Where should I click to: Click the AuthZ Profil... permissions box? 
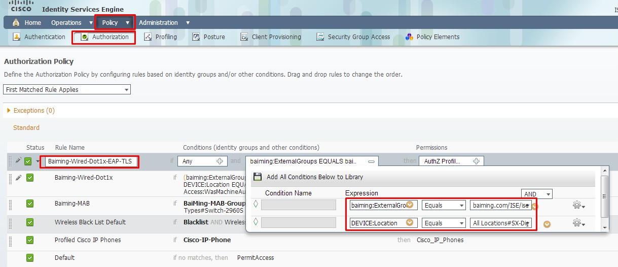tap(451, 161)
